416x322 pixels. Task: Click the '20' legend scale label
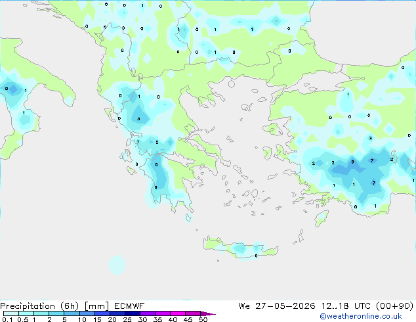pyautogui.click(x=112, y=319)
